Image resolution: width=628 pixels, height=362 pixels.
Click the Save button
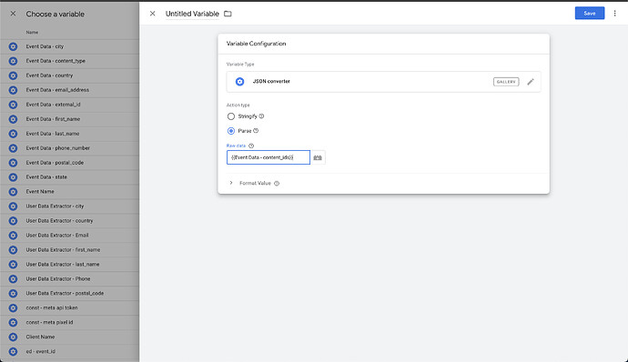point(590,14)
